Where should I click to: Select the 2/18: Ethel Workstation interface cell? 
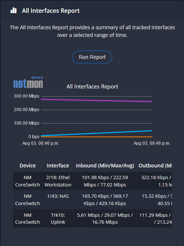58,181
